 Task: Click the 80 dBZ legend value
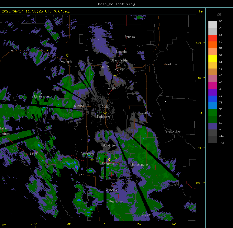tap(221, 21)
